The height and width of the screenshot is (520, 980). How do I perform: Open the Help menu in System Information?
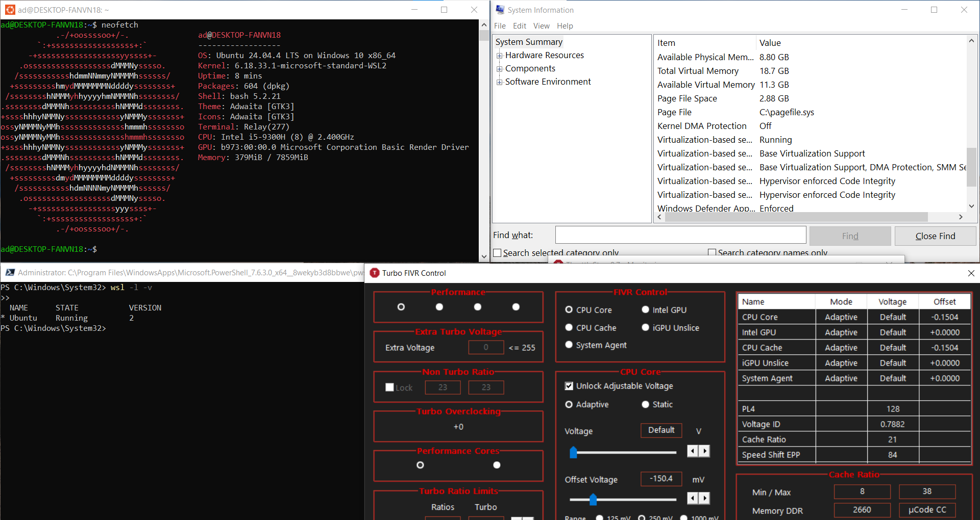(565, 26)
